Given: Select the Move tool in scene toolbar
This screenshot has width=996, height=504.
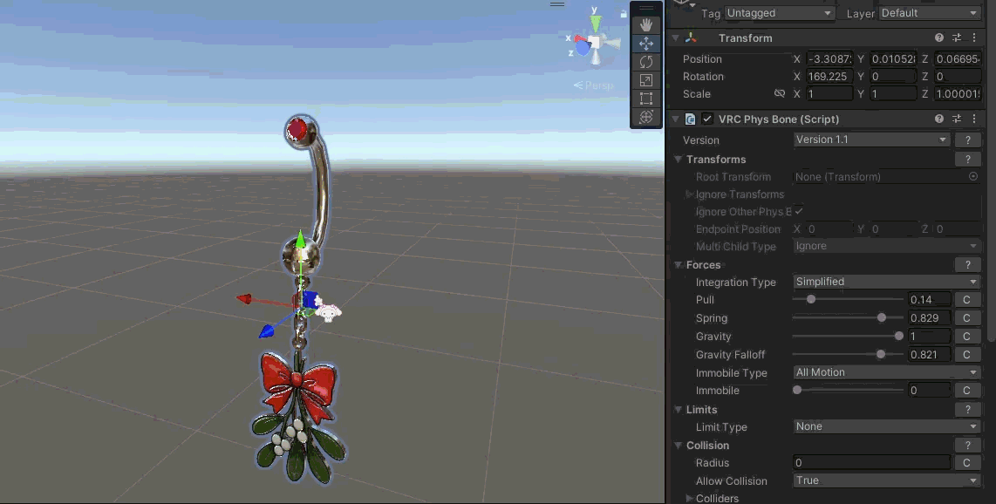Looking at the screenshot, I should click(646, 44).
